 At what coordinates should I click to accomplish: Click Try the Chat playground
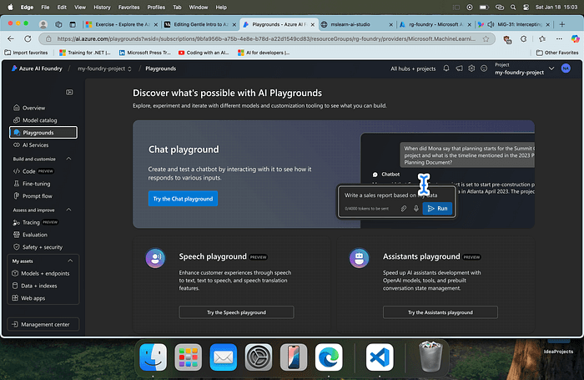(x=183, y=199)
